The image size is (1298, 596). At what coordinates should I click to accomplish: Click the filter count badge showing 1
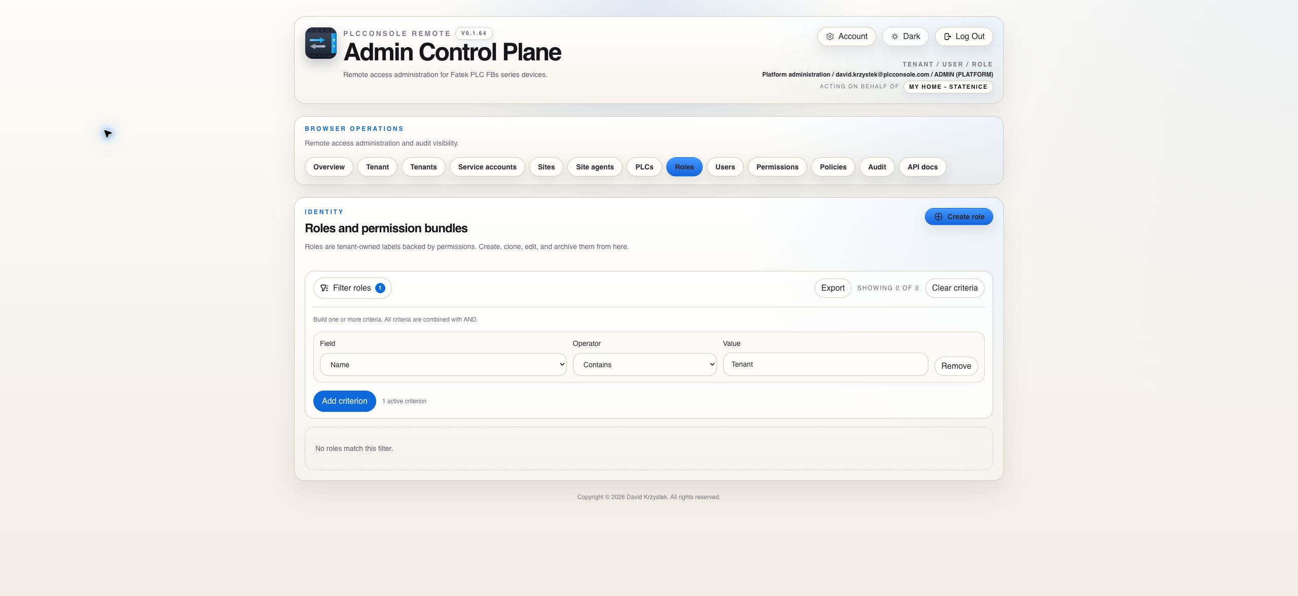click(x=380, y=288)
